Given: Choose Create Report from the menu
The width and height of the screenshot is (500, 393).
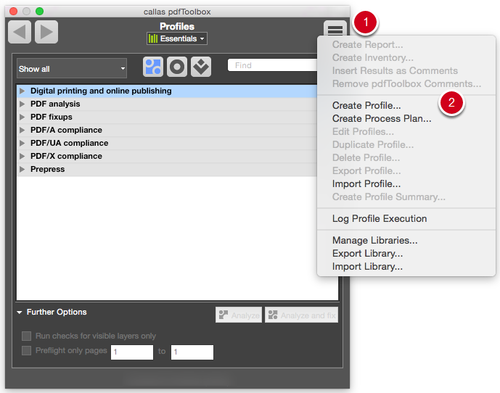Looking at the screenshot, I should tap(367, 45).
